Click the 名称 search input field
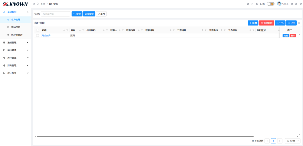303x146 pixels. pos(56,14)
